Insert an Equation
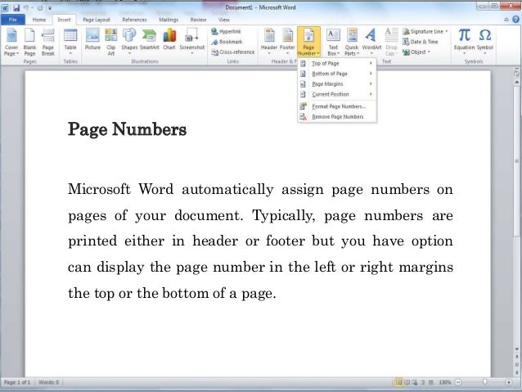The height and width of the screenshot is (392, 522). 464,41
